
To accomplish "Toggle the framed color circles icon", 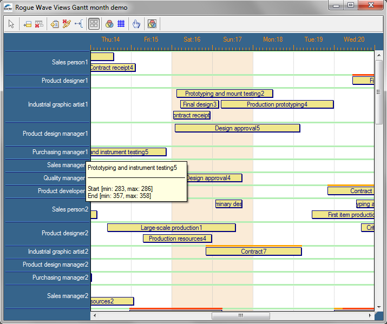I will click(152, 24).
